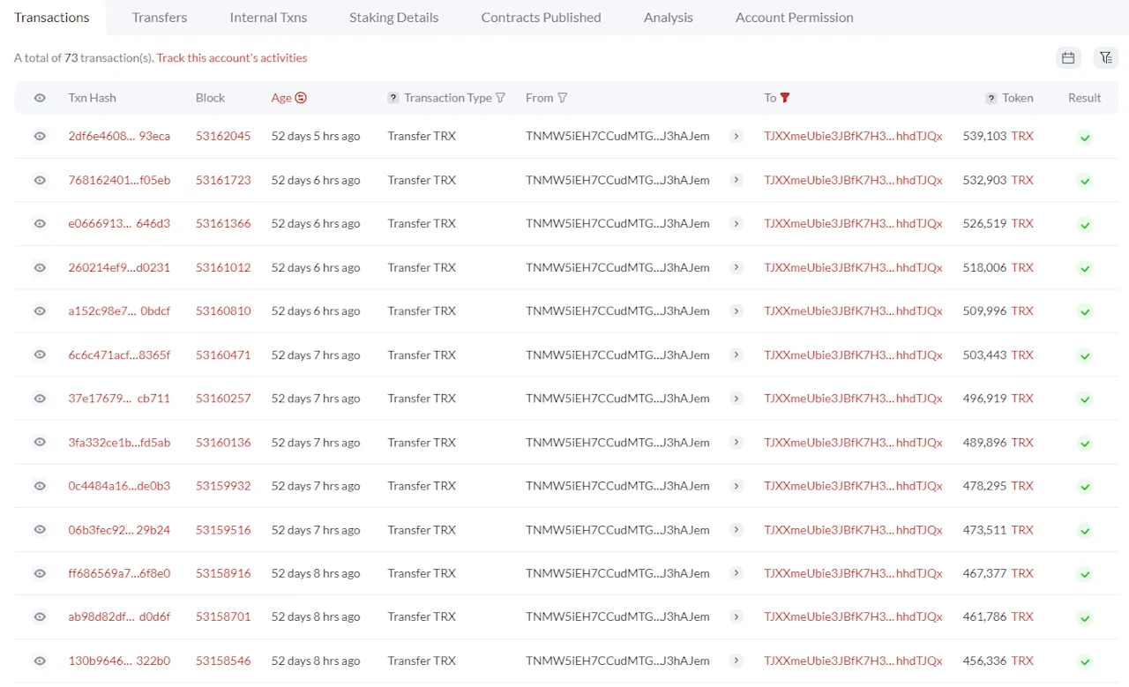Screen dimensions: 1129x687
Task: Click eye icon for txn 0c4484a16...de0b3
Action: (40, 486)
